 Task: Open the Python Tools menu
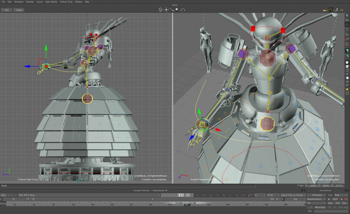pyautogui.click(x=66, y=2)
